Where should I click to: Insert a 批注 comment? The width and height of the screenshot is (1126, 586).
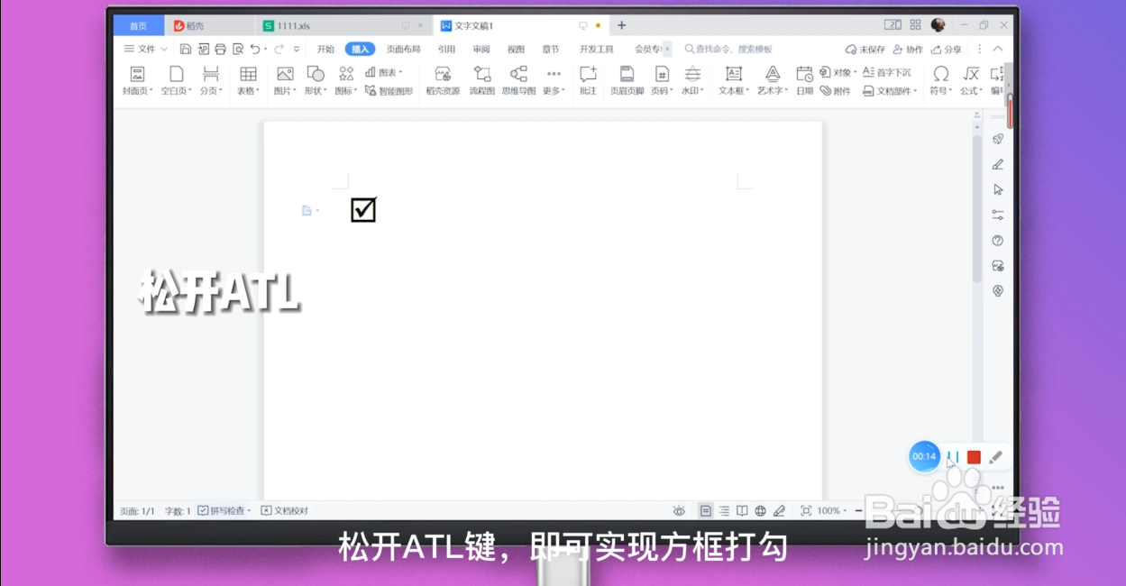(x=588, y=79)
